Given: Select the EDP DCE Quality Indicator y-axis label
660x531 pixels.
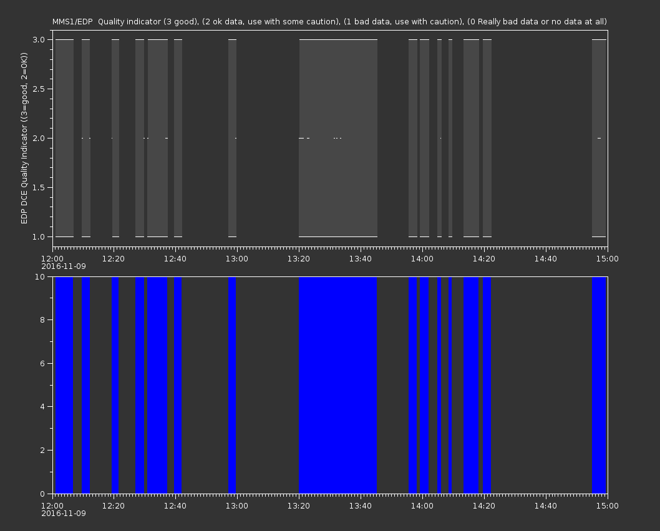Looking at the screenshot, I should coord(24,138).
